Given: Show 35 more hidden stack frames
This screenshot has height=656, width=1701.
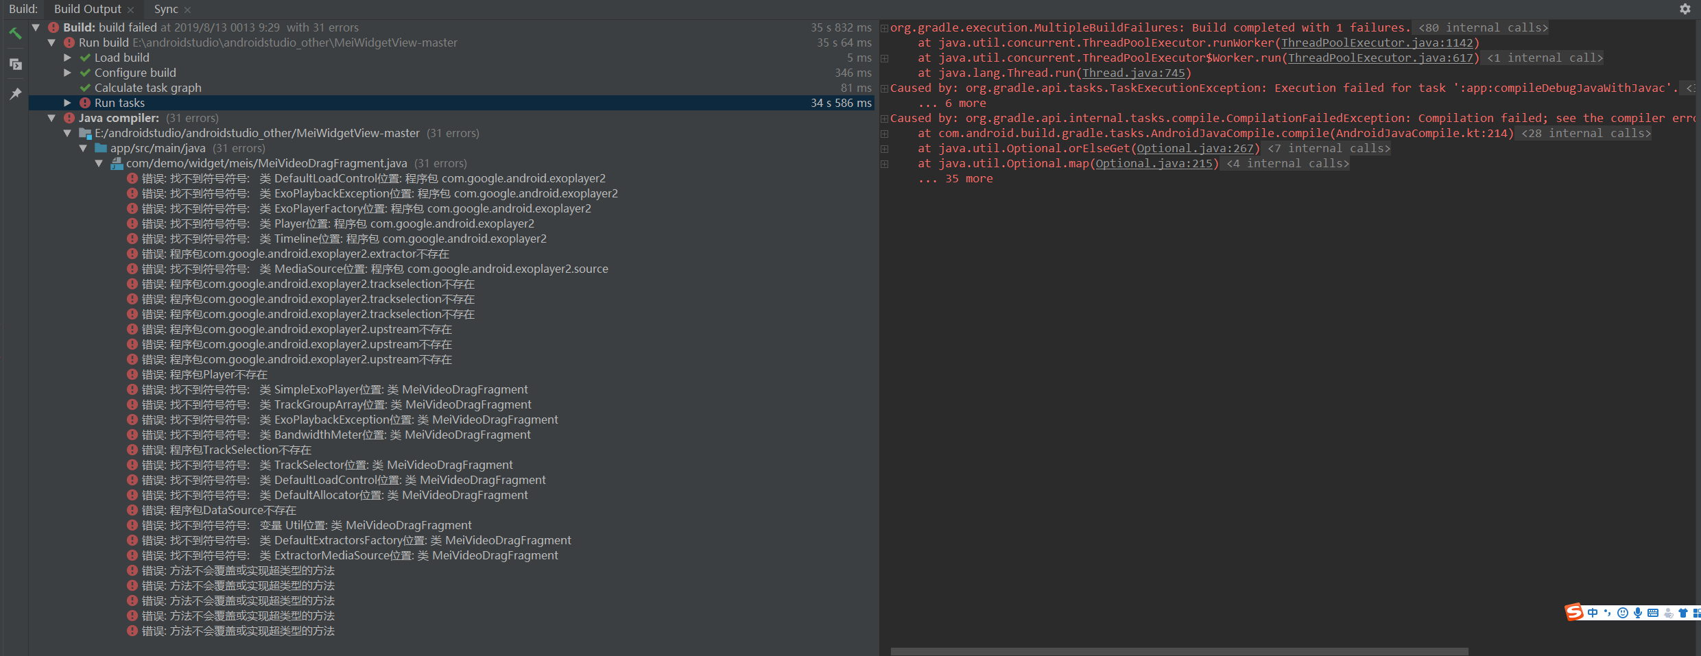Looking at the screenshot, I should (957, 178).
